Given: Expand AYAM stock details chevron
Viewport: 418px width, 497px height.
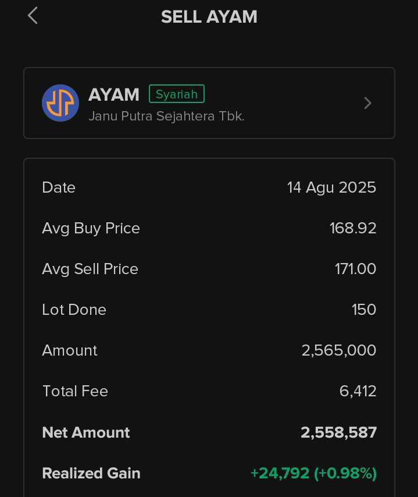Looking at the screenshot, I should (x=367, y=103).
